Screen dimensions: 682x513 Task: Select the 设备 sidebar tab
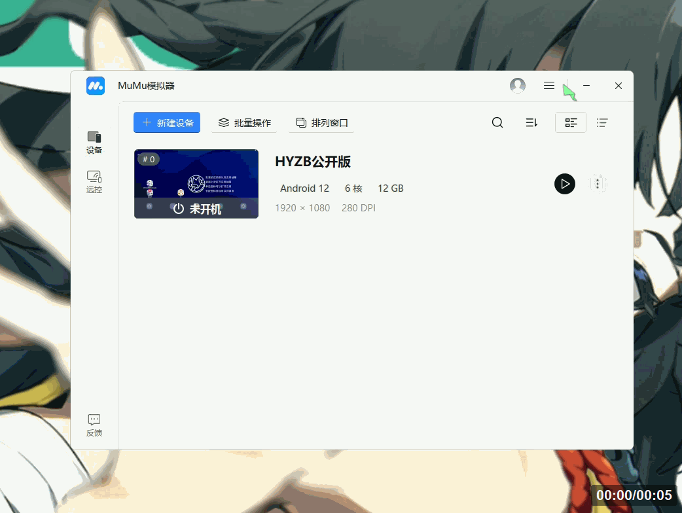coord(94,143)
